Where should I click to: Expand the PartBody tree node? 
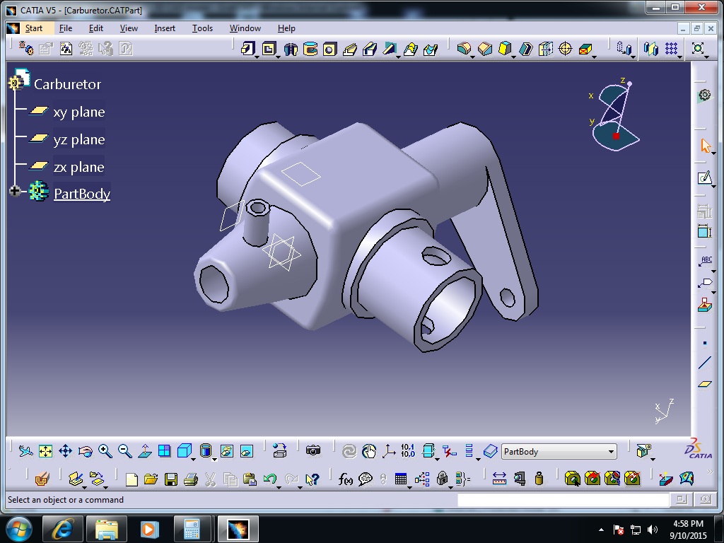click(15, 191)
